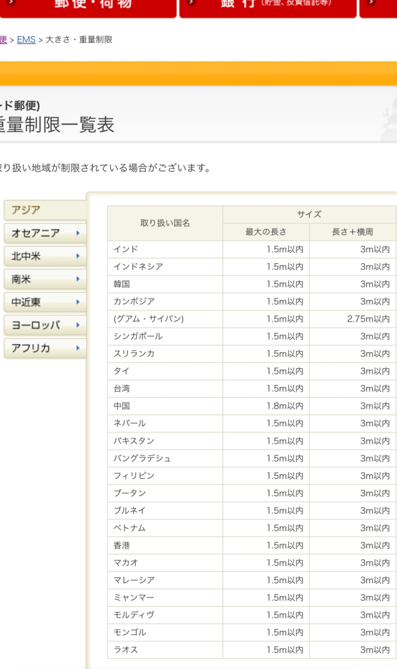Viewport: 397px width, 669px height.
Task: Click the スリランカ country cell
Action: [x=165, y=354]
